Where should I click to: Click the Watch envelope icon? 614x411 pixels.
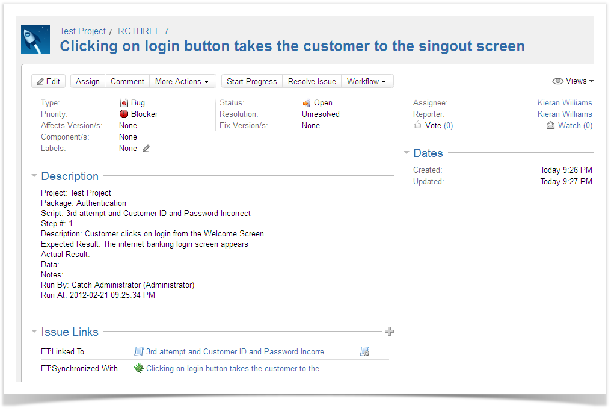pos(550,125)
